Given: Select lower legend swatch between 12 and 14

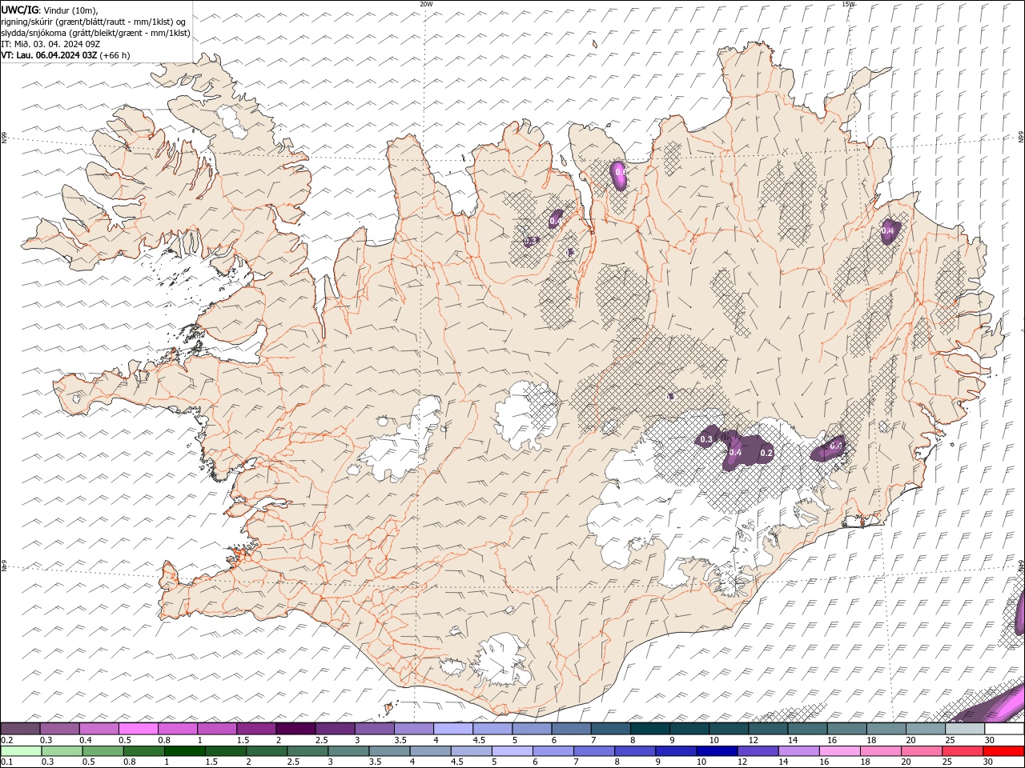Looking at the screenshot, I should (758, 751).
